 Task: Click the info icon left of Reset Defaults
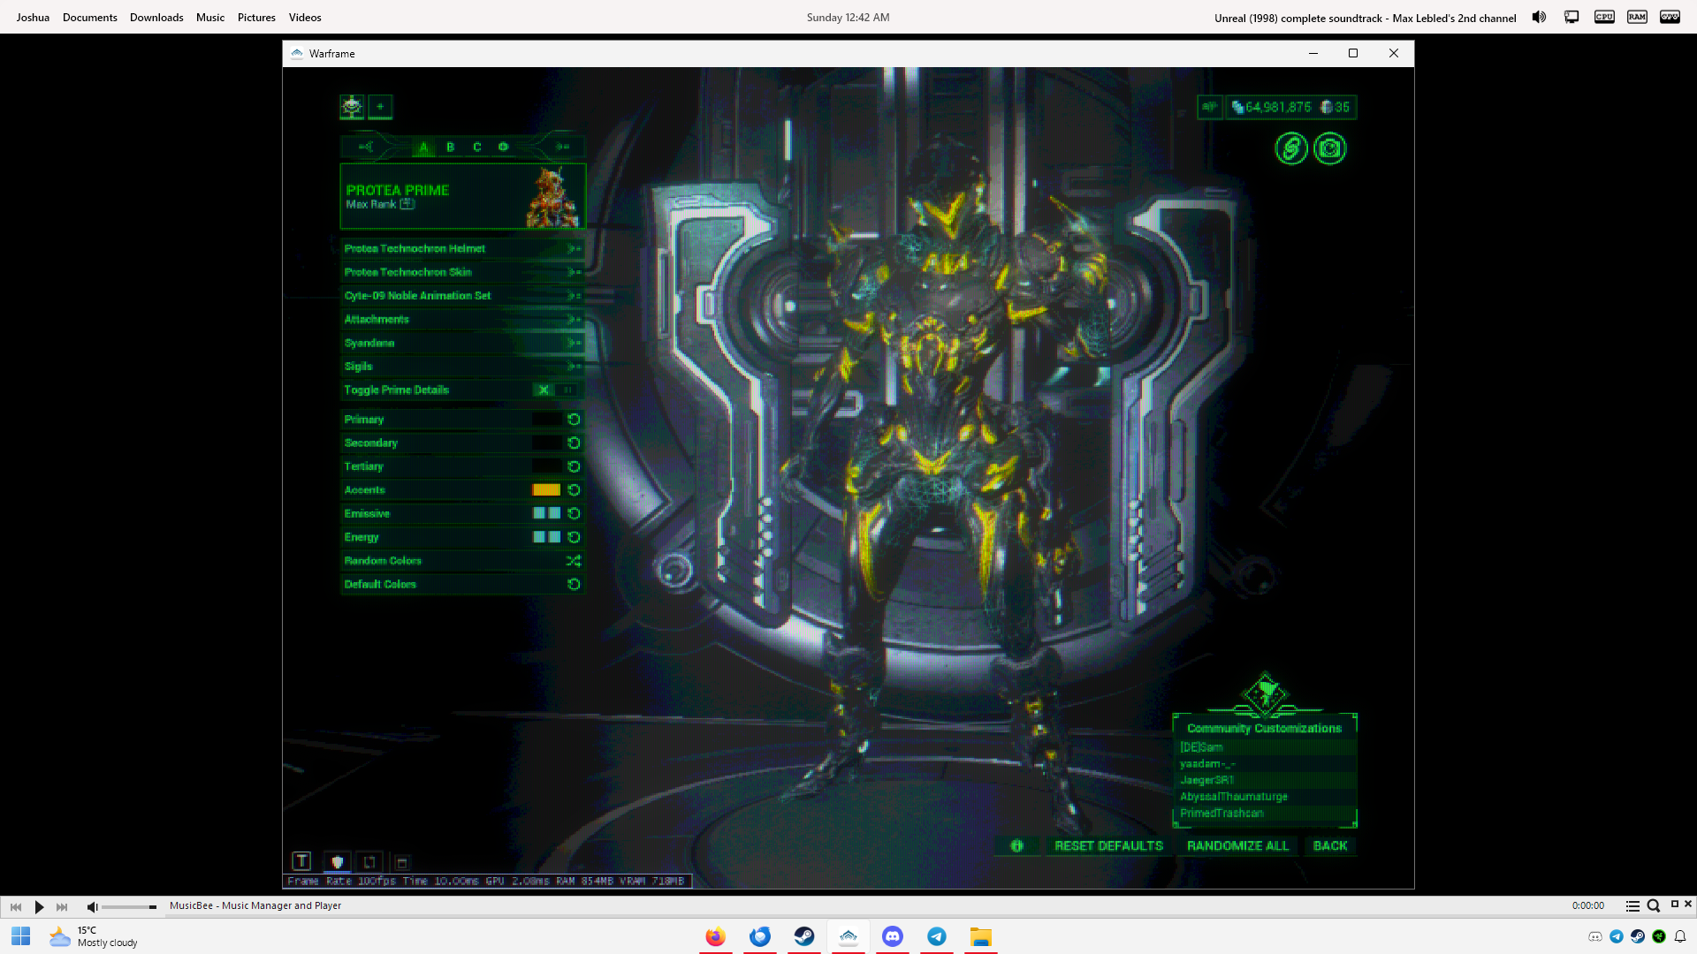coord(1016,846)
